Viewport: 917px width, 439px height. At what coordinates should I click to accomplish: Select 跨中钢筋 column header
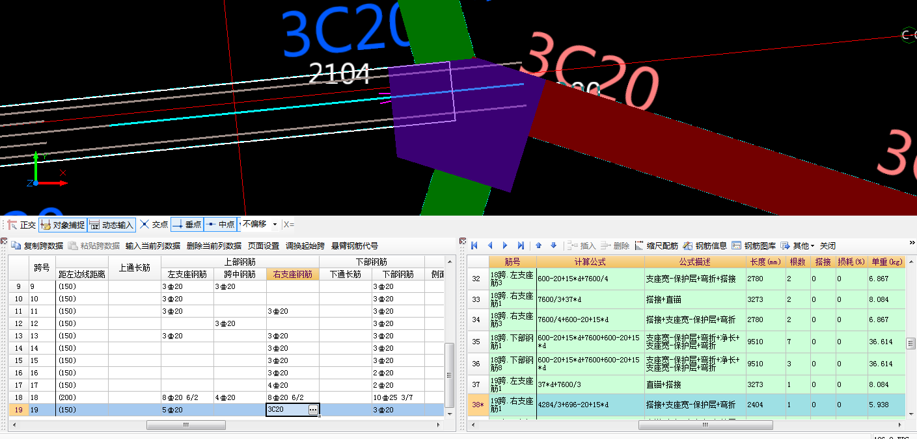[240, 274]
